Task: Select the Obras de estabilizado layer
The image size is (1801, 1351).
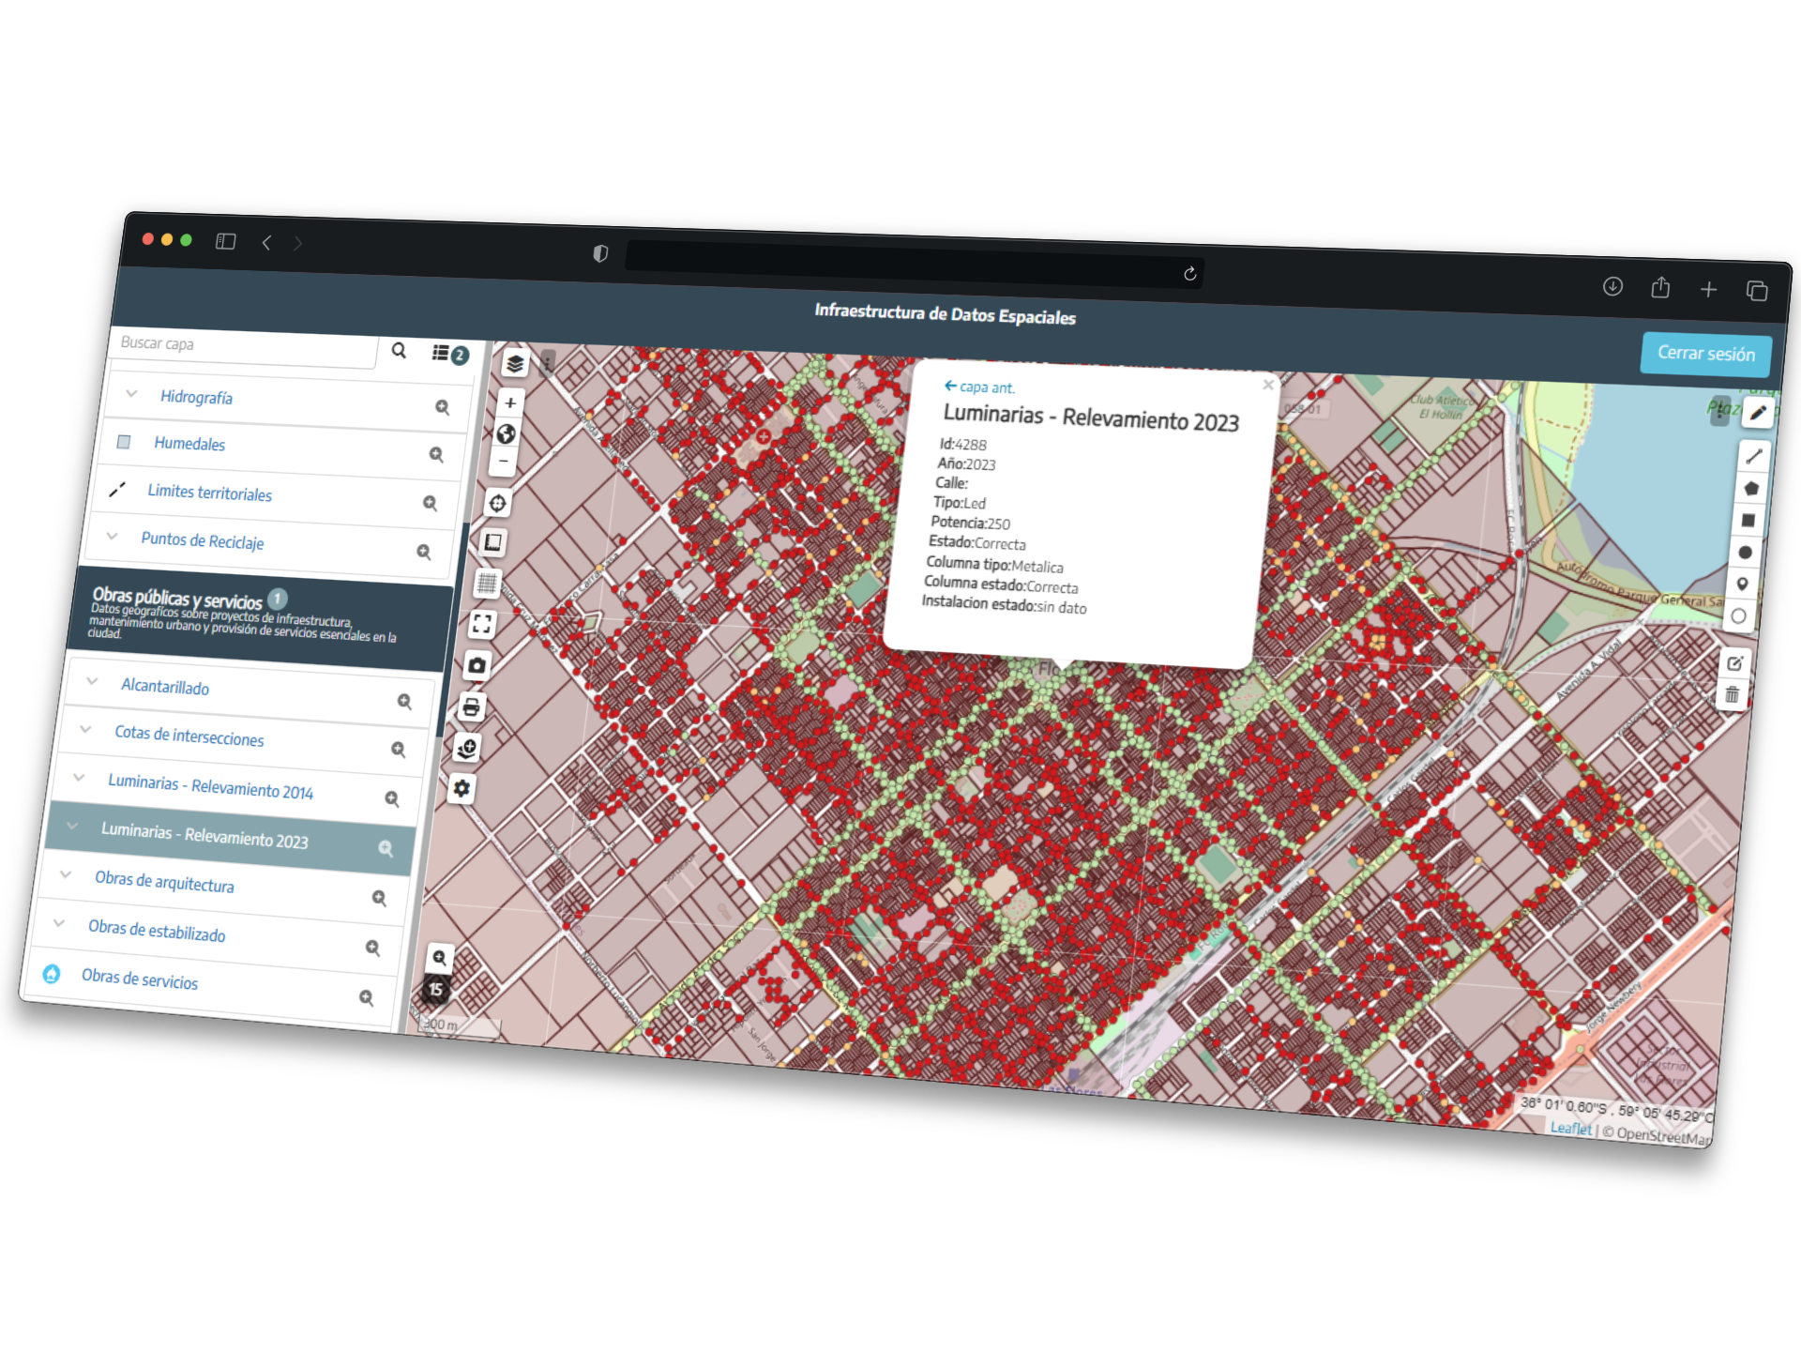Action: [x=157, y=930]
